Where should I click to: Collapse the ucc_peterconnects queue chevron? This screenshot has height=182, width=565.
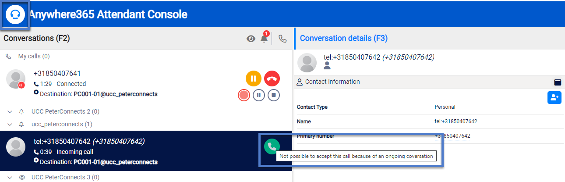[10, 125]
